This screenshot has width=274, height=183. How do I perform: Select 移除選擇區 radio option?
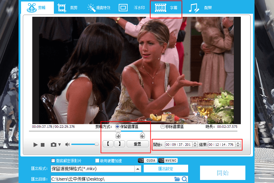click(x=163, y=127)
